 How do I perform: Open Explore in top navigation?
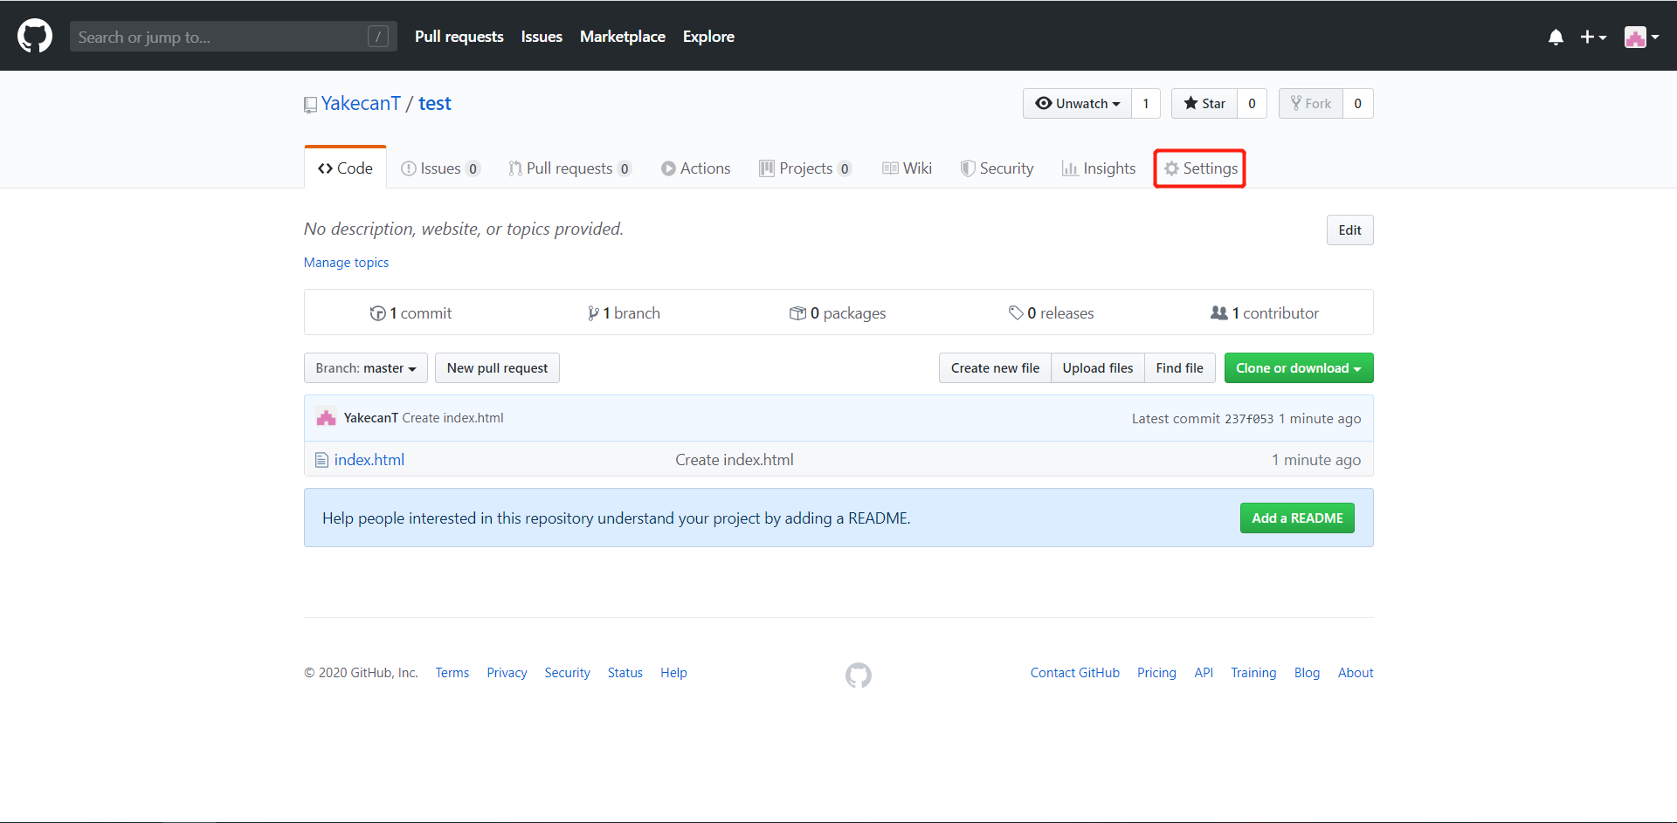coord(708,37)
